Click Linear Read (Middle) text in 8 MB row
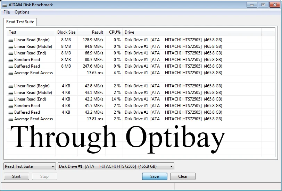Screen dimensions: 282x191 [x=33, y=46]
